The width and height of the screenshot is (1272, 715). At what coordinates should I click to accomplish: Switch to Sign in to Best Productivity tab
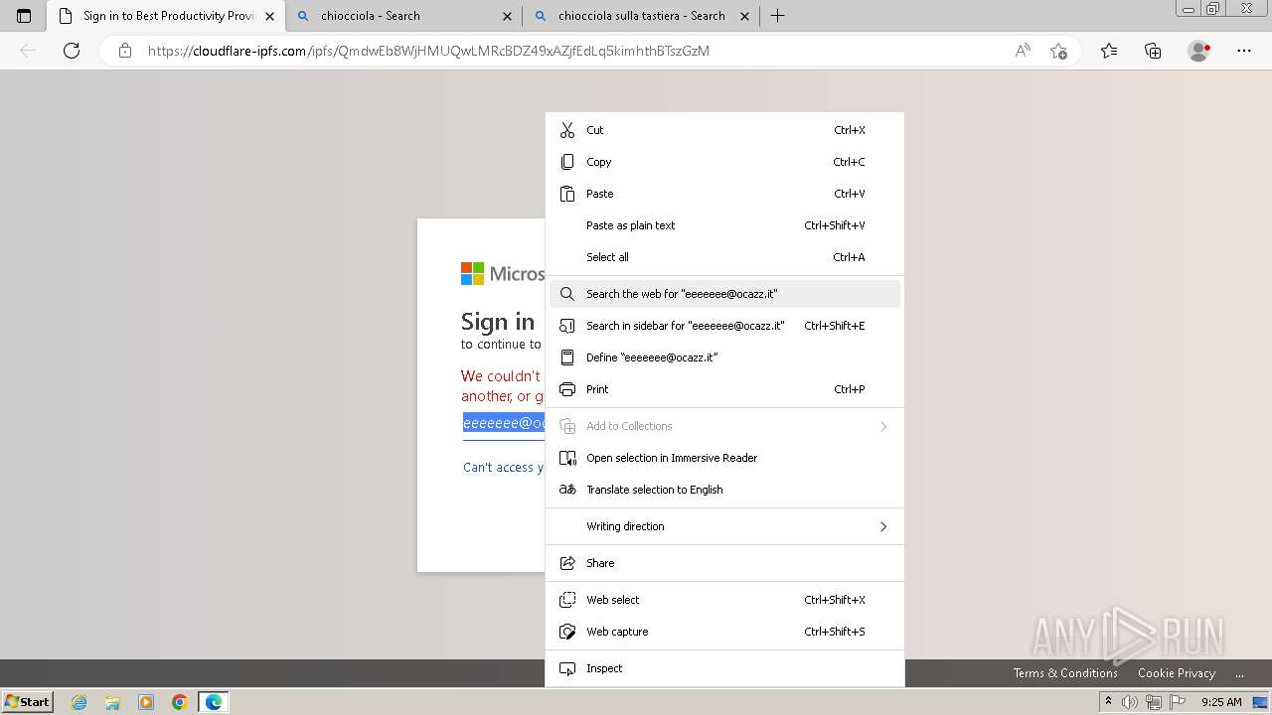click(166, 16)
